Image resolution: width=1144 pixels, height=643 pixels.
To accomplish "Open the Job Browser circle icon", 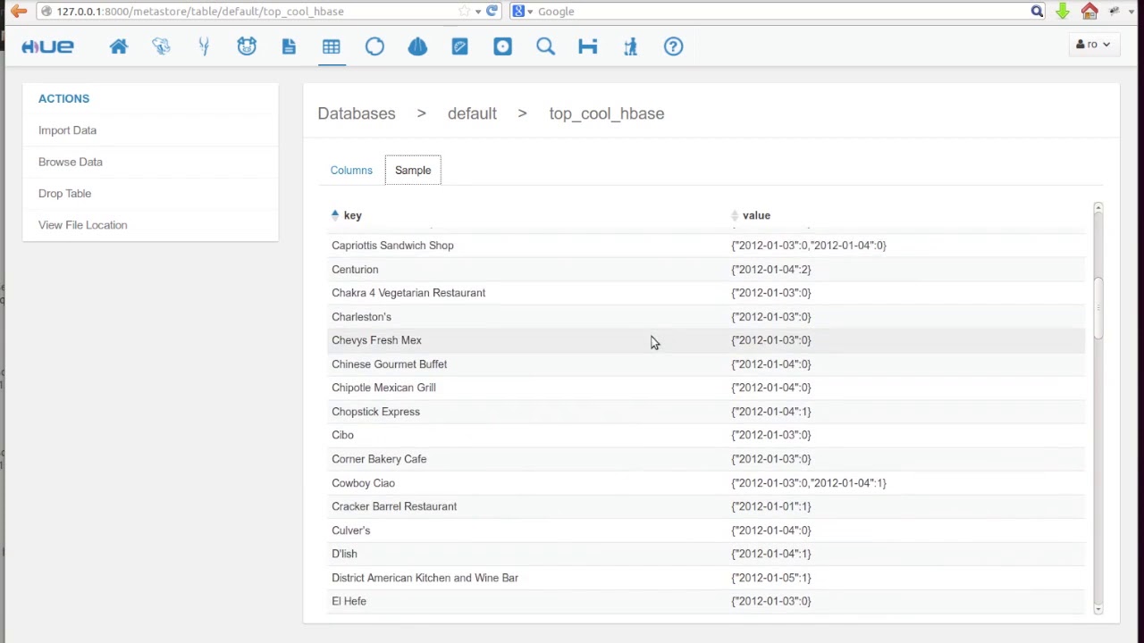I will pos(374,46).
